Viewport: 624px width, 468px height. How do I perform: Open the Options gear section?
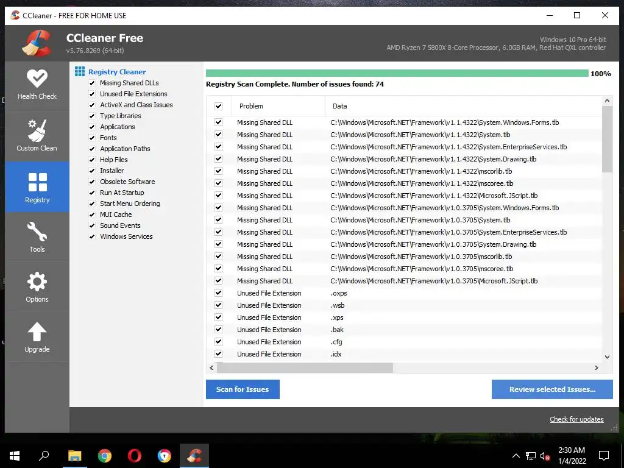tap(37, 286)
